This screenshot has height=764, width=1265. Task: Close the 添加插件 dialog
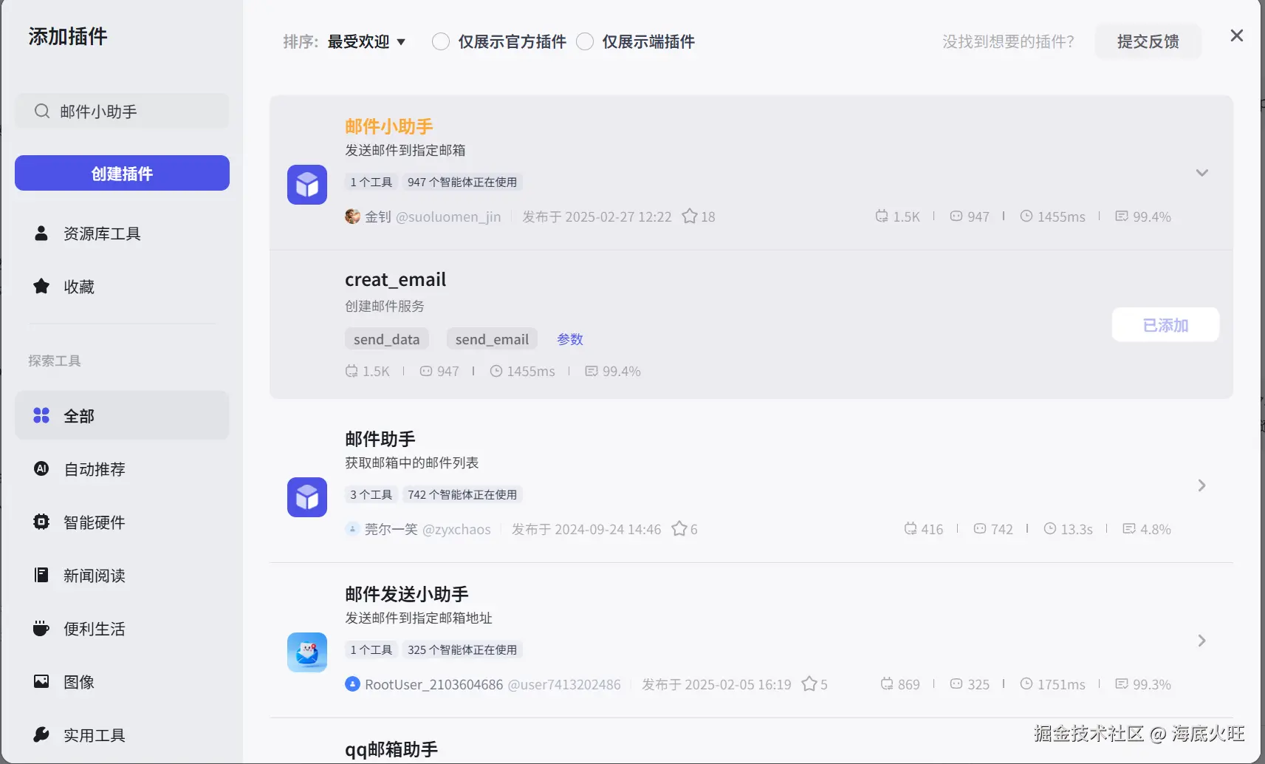click(x=1237, y=35)
